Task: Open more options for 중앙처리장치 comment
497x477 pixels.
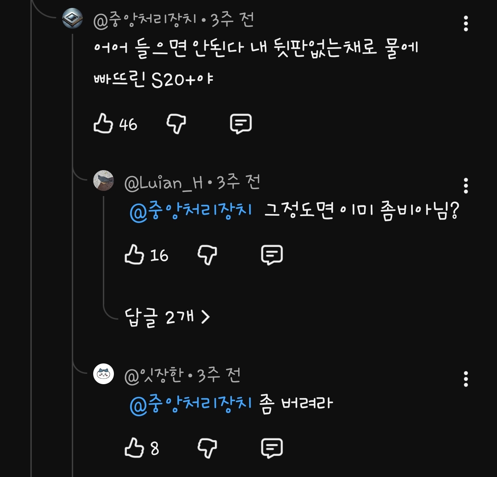Action: (466, 23)
